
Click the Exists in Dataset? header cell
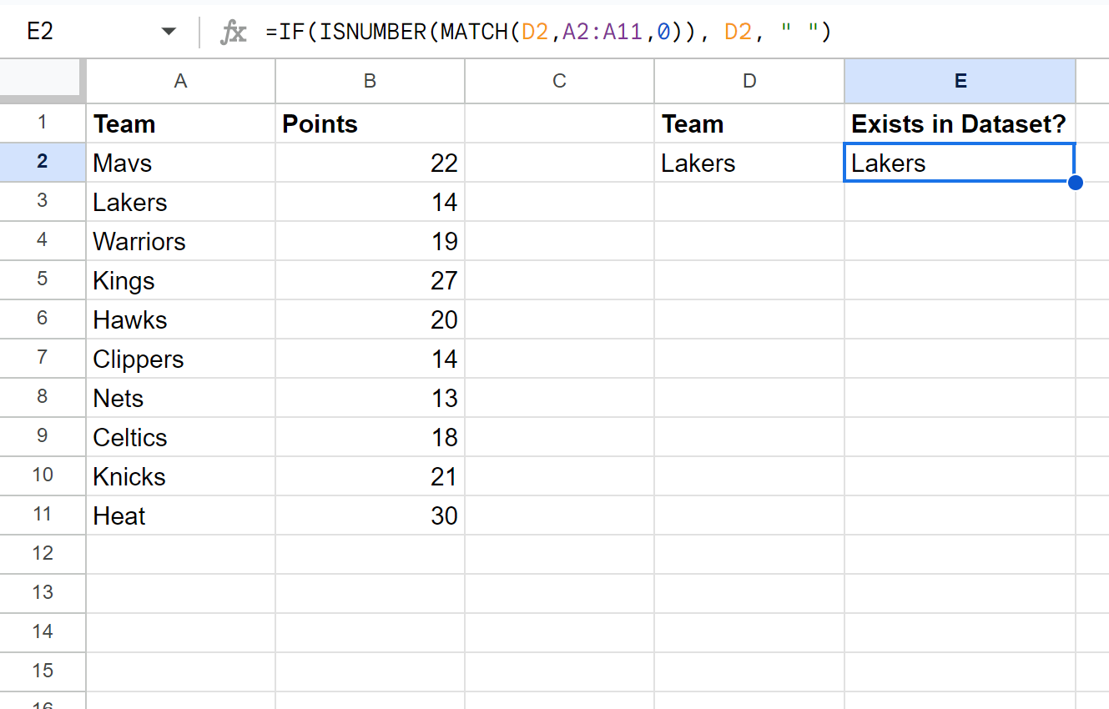(960, 123)
